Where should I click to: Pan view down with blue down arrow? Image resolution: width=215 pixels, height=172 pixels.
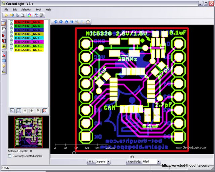[72, 21]
